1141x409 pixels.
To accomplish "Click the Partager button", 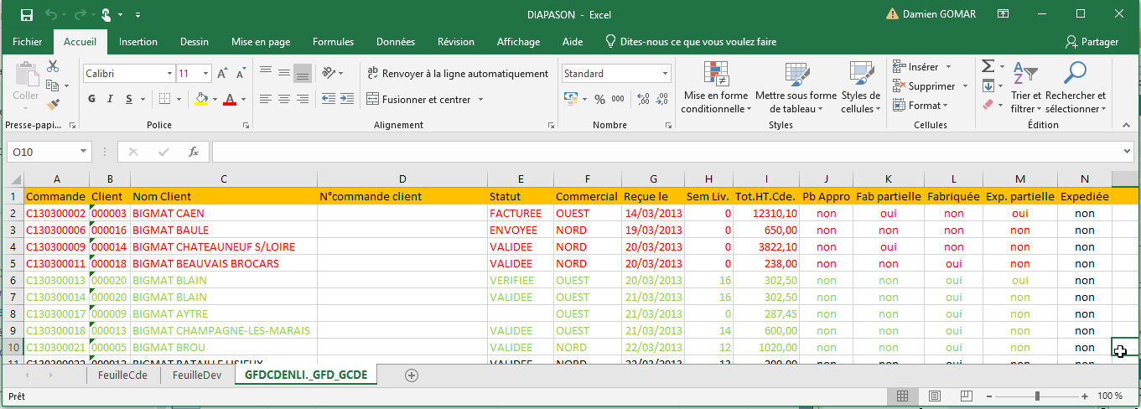I will (x=1092, y=42).
